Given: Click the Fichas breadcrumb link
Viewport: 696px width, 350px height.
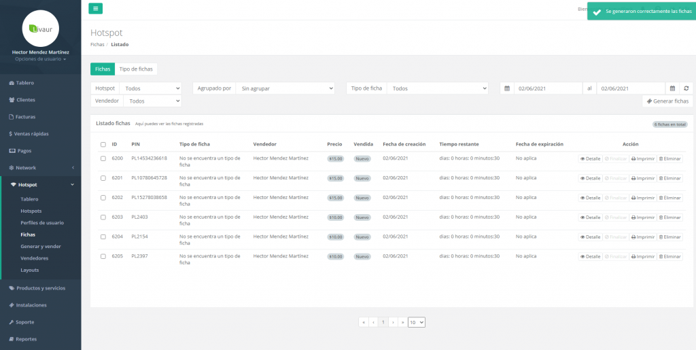Looking at the screenshot, I should click(97, 44).
